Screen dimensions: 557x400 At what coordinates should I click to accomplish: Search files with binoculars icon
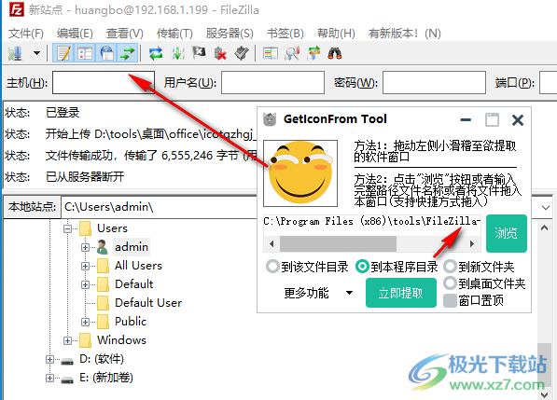point(335,53)
